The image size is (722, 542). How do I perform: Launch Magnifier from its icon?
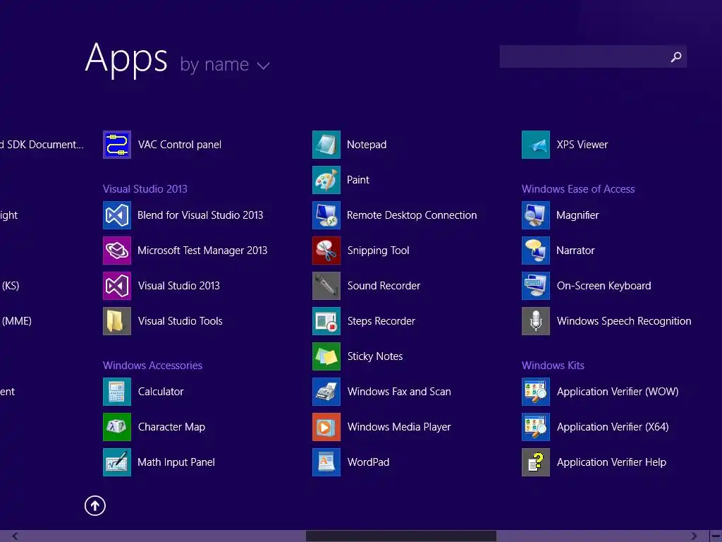536,215
